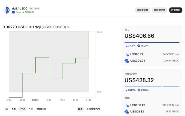The image size is (185, 116).
Task: Click the 30.78% USDC fee share
Action: 145,90
